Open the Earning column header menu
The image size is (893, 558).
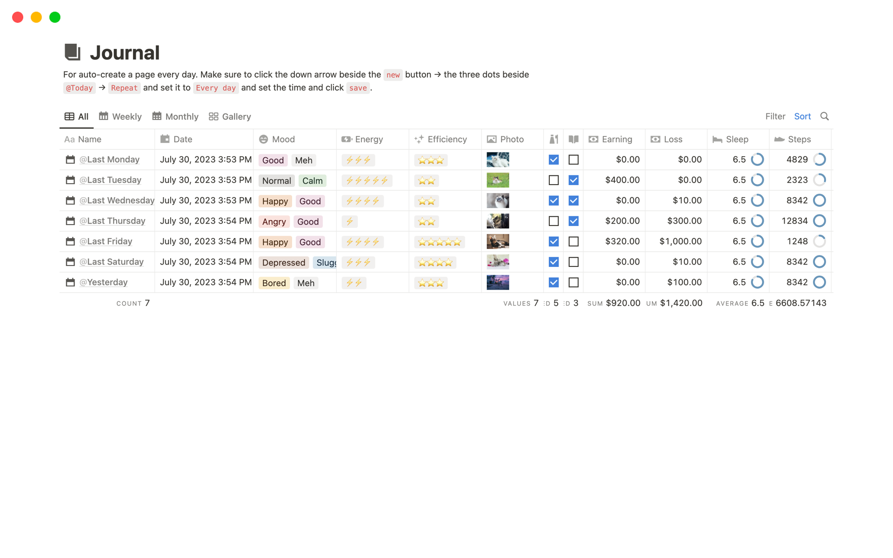pyautogui.click(x=616, y=139)
